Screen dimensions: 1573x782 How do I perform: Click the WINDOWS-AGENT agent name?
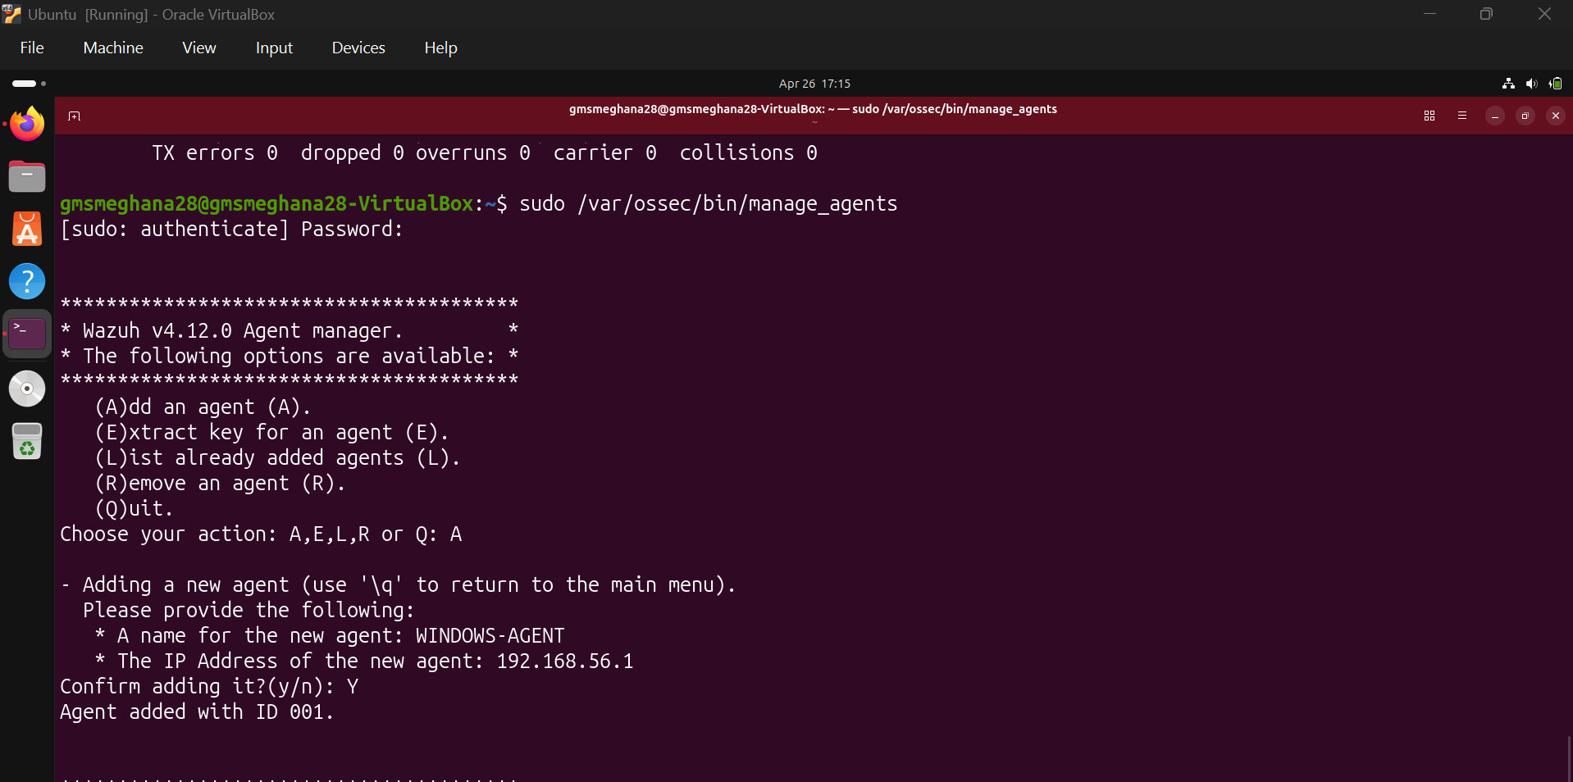coord(490,635)
